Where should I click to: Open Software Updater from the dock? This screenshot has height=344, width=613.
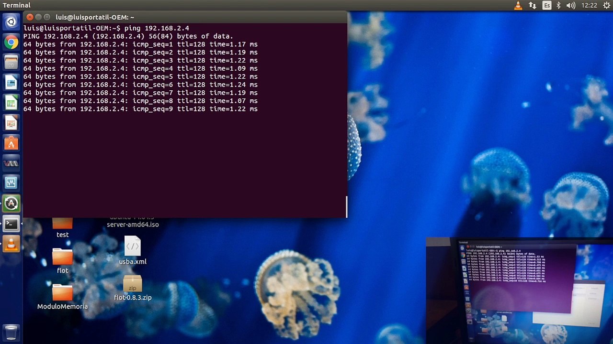[x=11, y=204]
